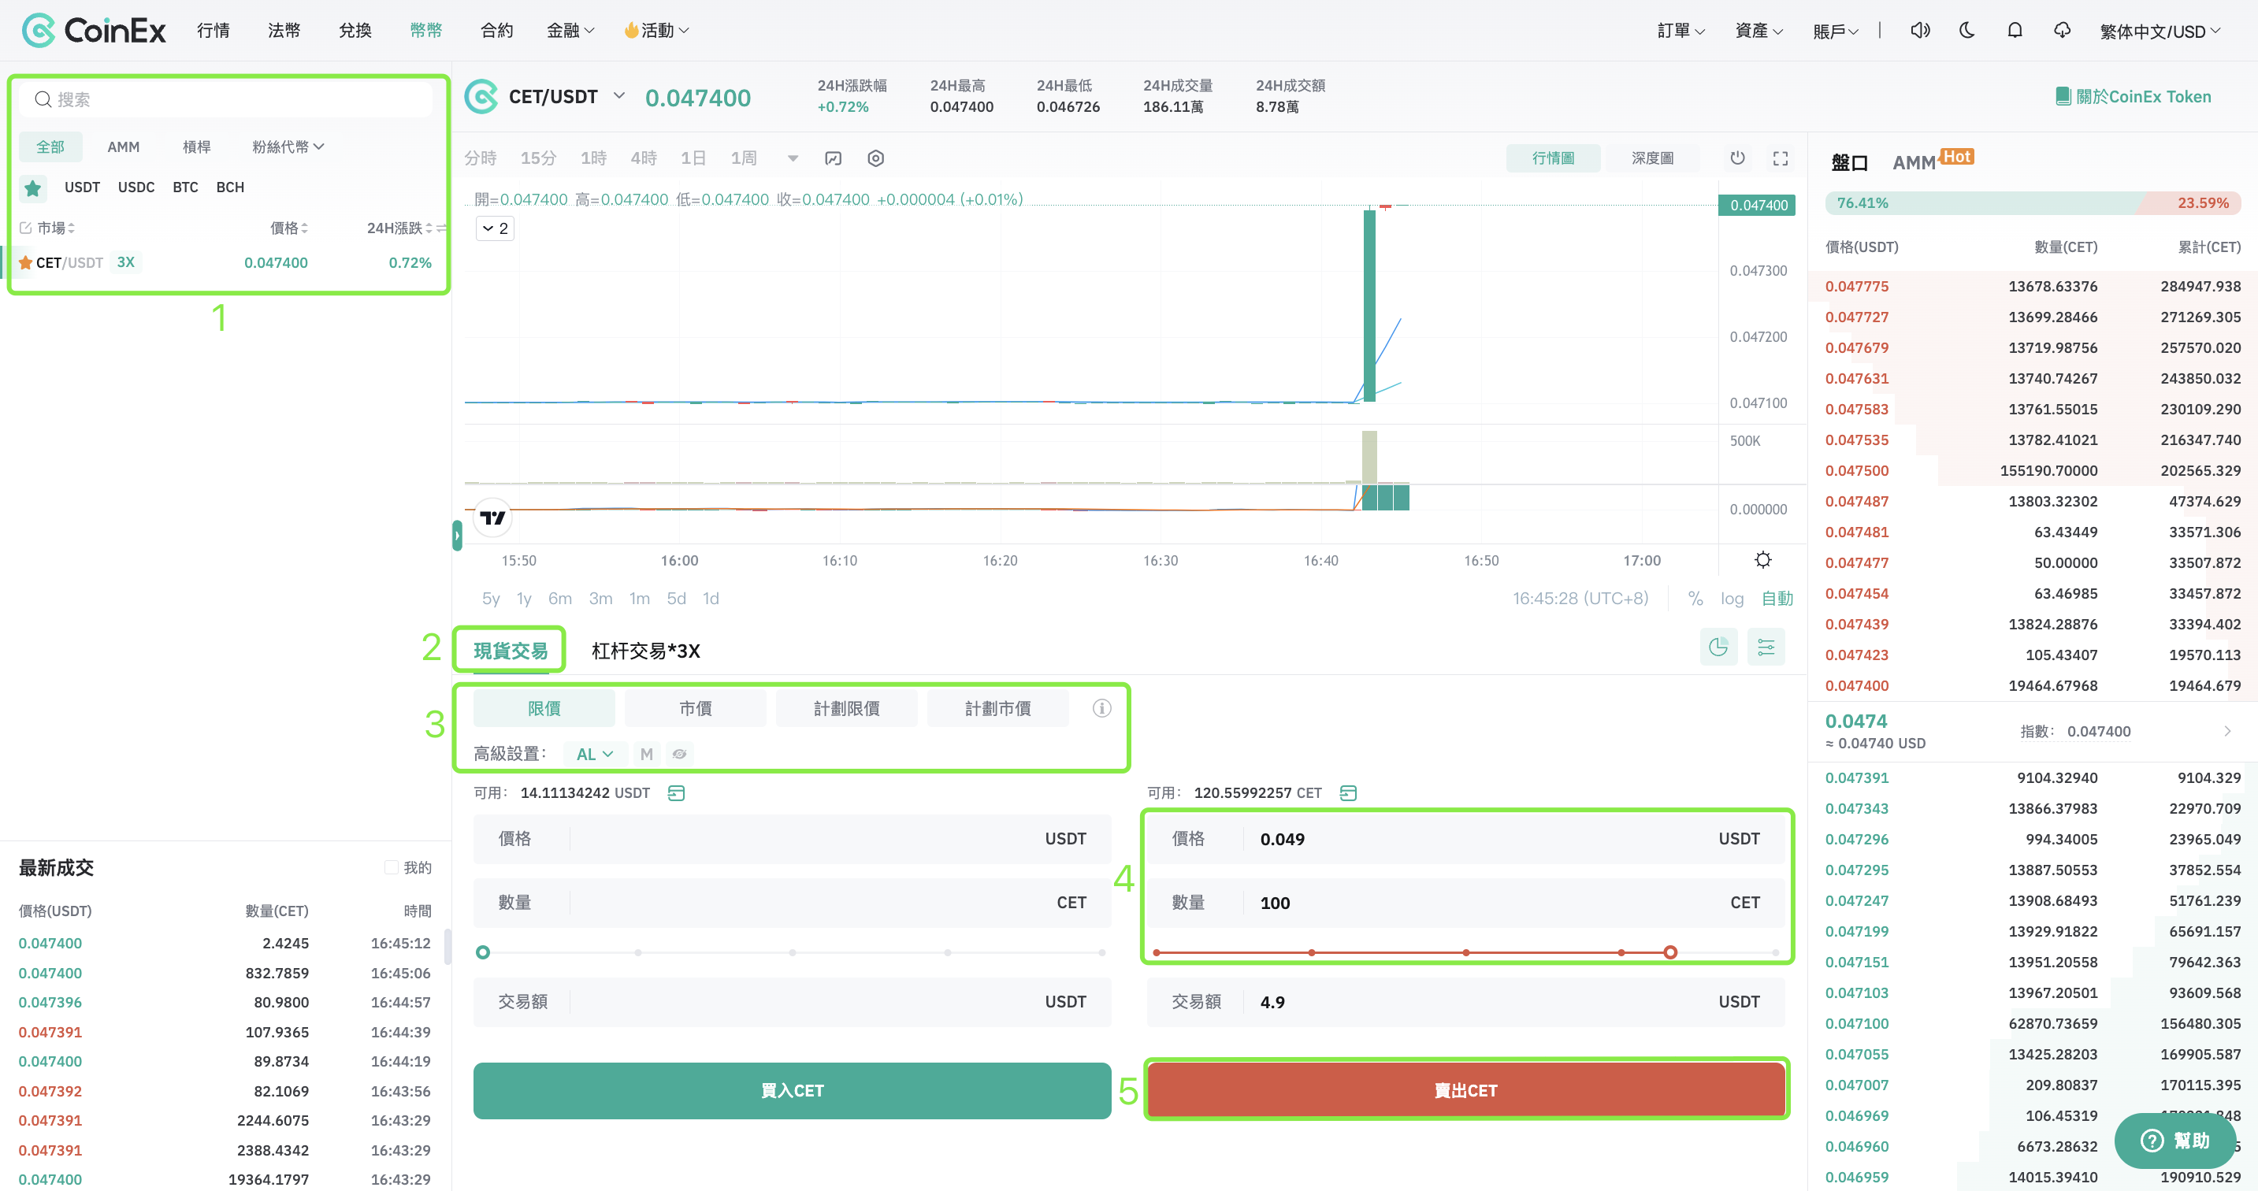The image size is (2258, 1191).
Task: Click the last point on sell slider
Action: pyautogui.click(x=1775, y=952)
